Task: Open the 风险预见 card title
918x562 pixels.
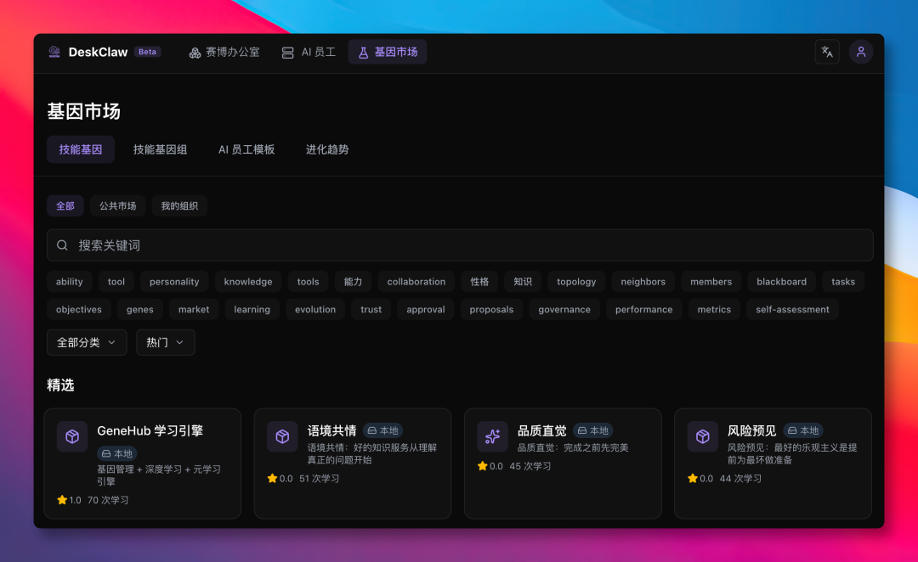Action: pos(752,431)
